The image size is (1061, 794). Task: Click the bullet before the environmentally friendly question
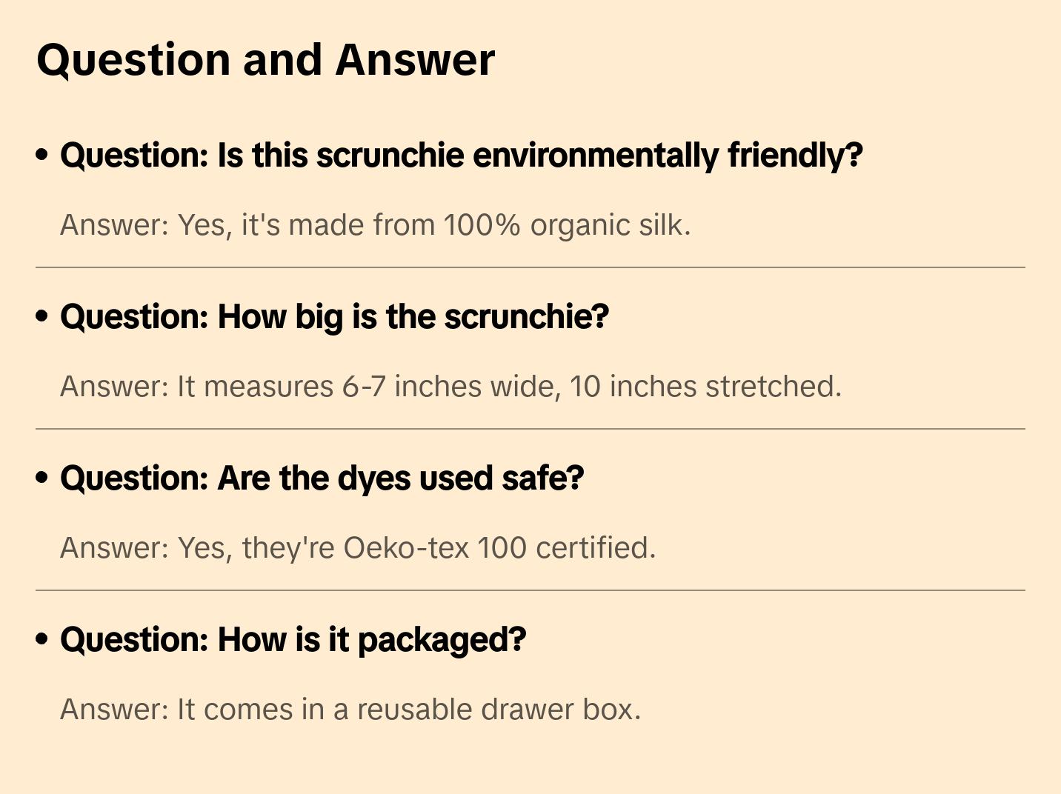pyautogui.click(x=42, y=155)
